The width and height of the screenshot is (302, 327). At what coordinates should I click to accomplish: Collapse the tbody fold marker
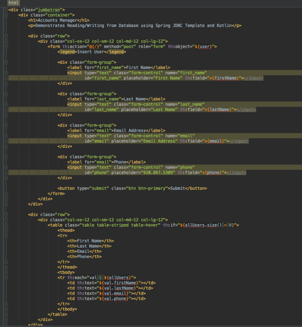(6, 272)
